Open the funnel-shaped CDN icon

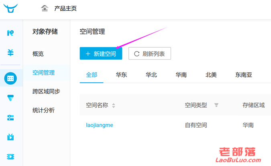click(10, 98)
